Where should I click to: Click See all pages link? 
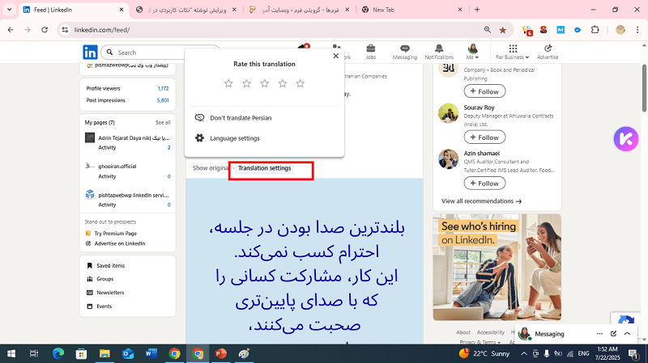[x=163, y=123]
